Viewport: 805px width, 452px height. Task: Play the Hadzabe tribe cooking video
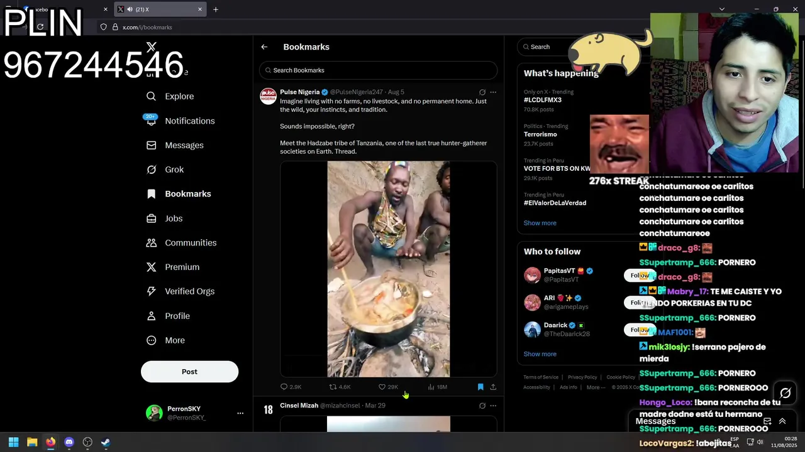click(x=388, y=269)
